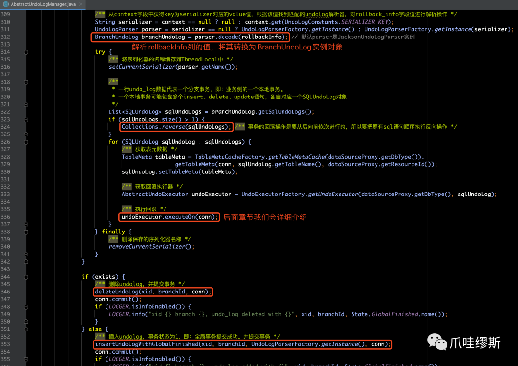
Task: Click the fold end marker on line 337
Action: click(x=26, y=224)
